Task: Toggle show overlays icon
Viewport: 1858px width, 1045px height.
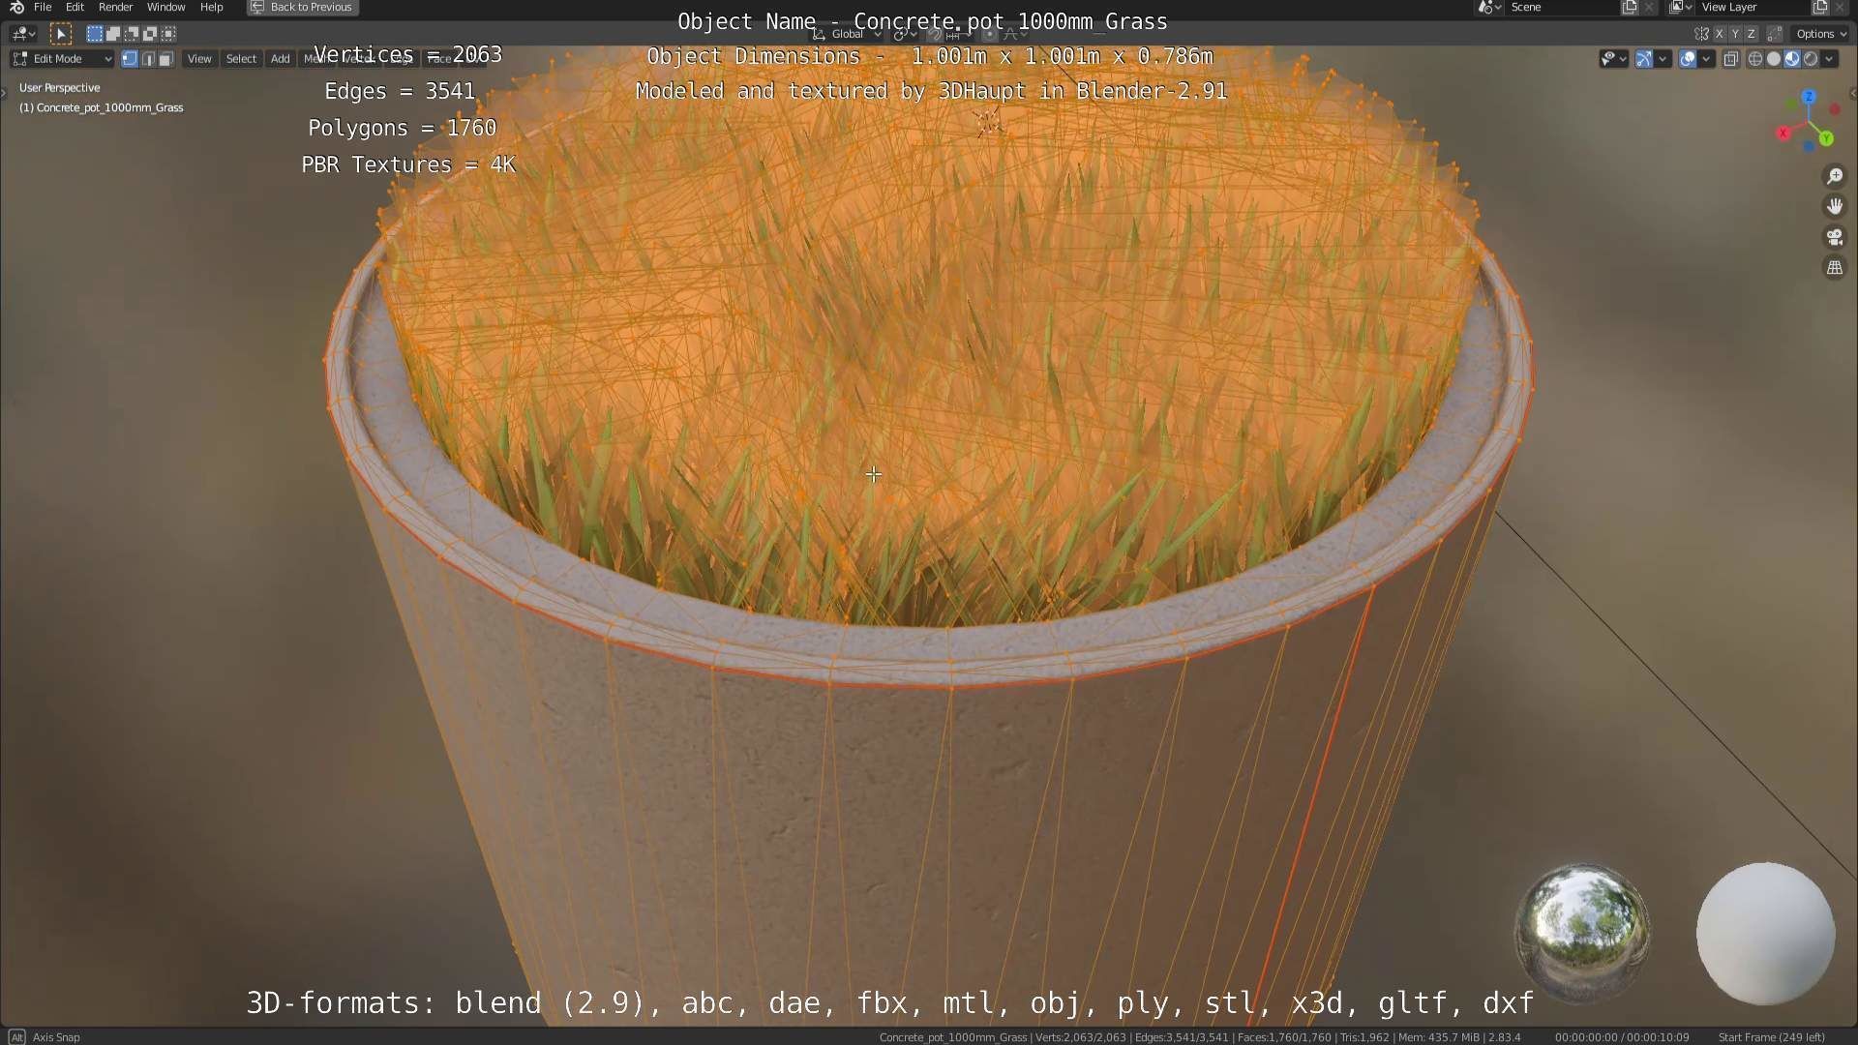Action: 1688,59
